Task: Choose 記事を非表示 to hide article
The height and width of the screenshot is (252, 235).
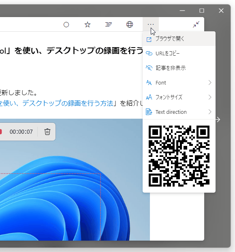Action: click(179, 68)
